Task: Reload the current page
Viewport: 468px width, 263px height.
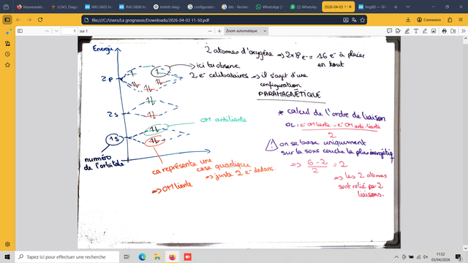Action: [x=40, y=20]
